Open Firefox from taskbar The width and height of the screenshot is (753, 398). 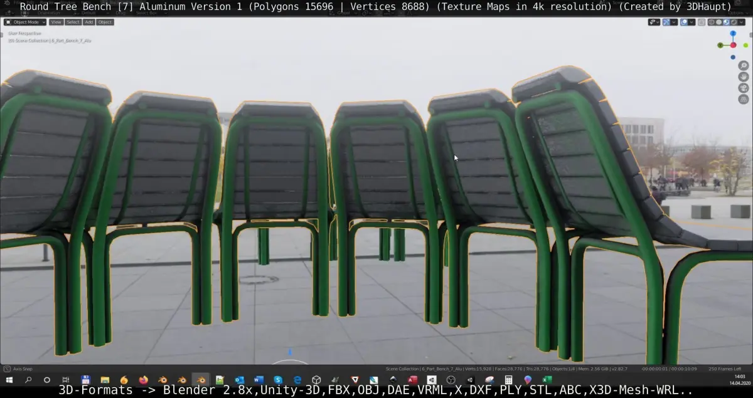click(144, 380)
